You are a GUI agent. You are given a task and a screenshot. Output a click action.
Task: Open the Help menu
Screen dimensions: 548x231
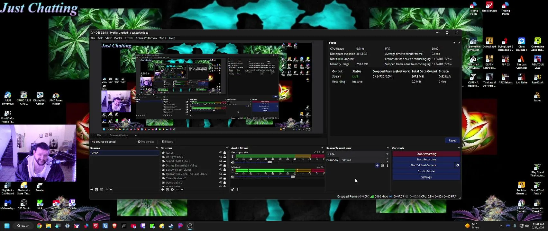tap(172, 38)
